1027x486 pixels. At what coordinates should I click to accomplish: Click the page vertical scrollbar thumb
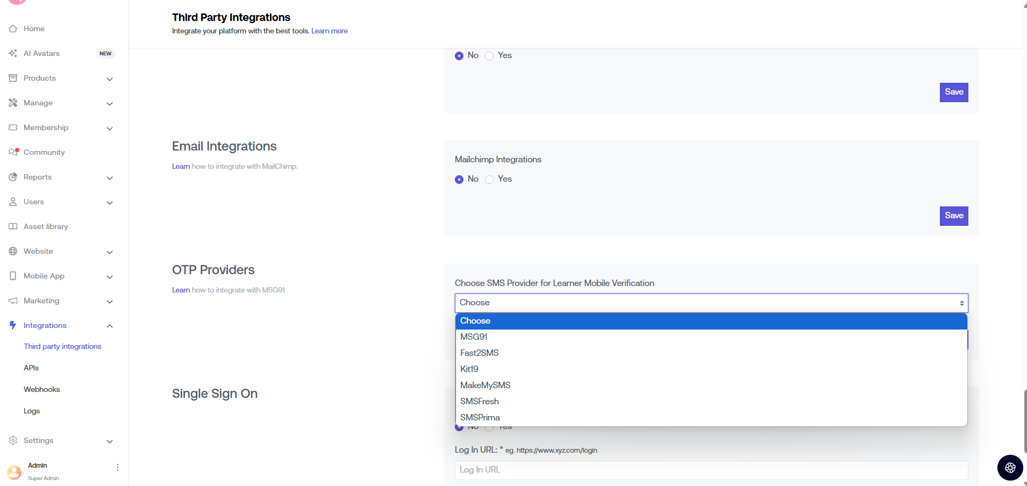1025,419
